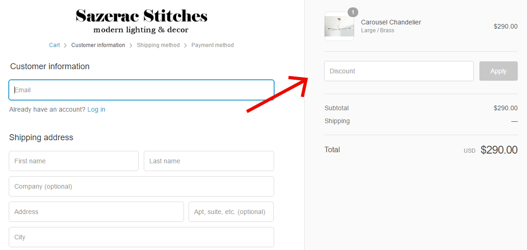Jump to the Shipping method step
The image size is (527, 250).
coord(158,45)
